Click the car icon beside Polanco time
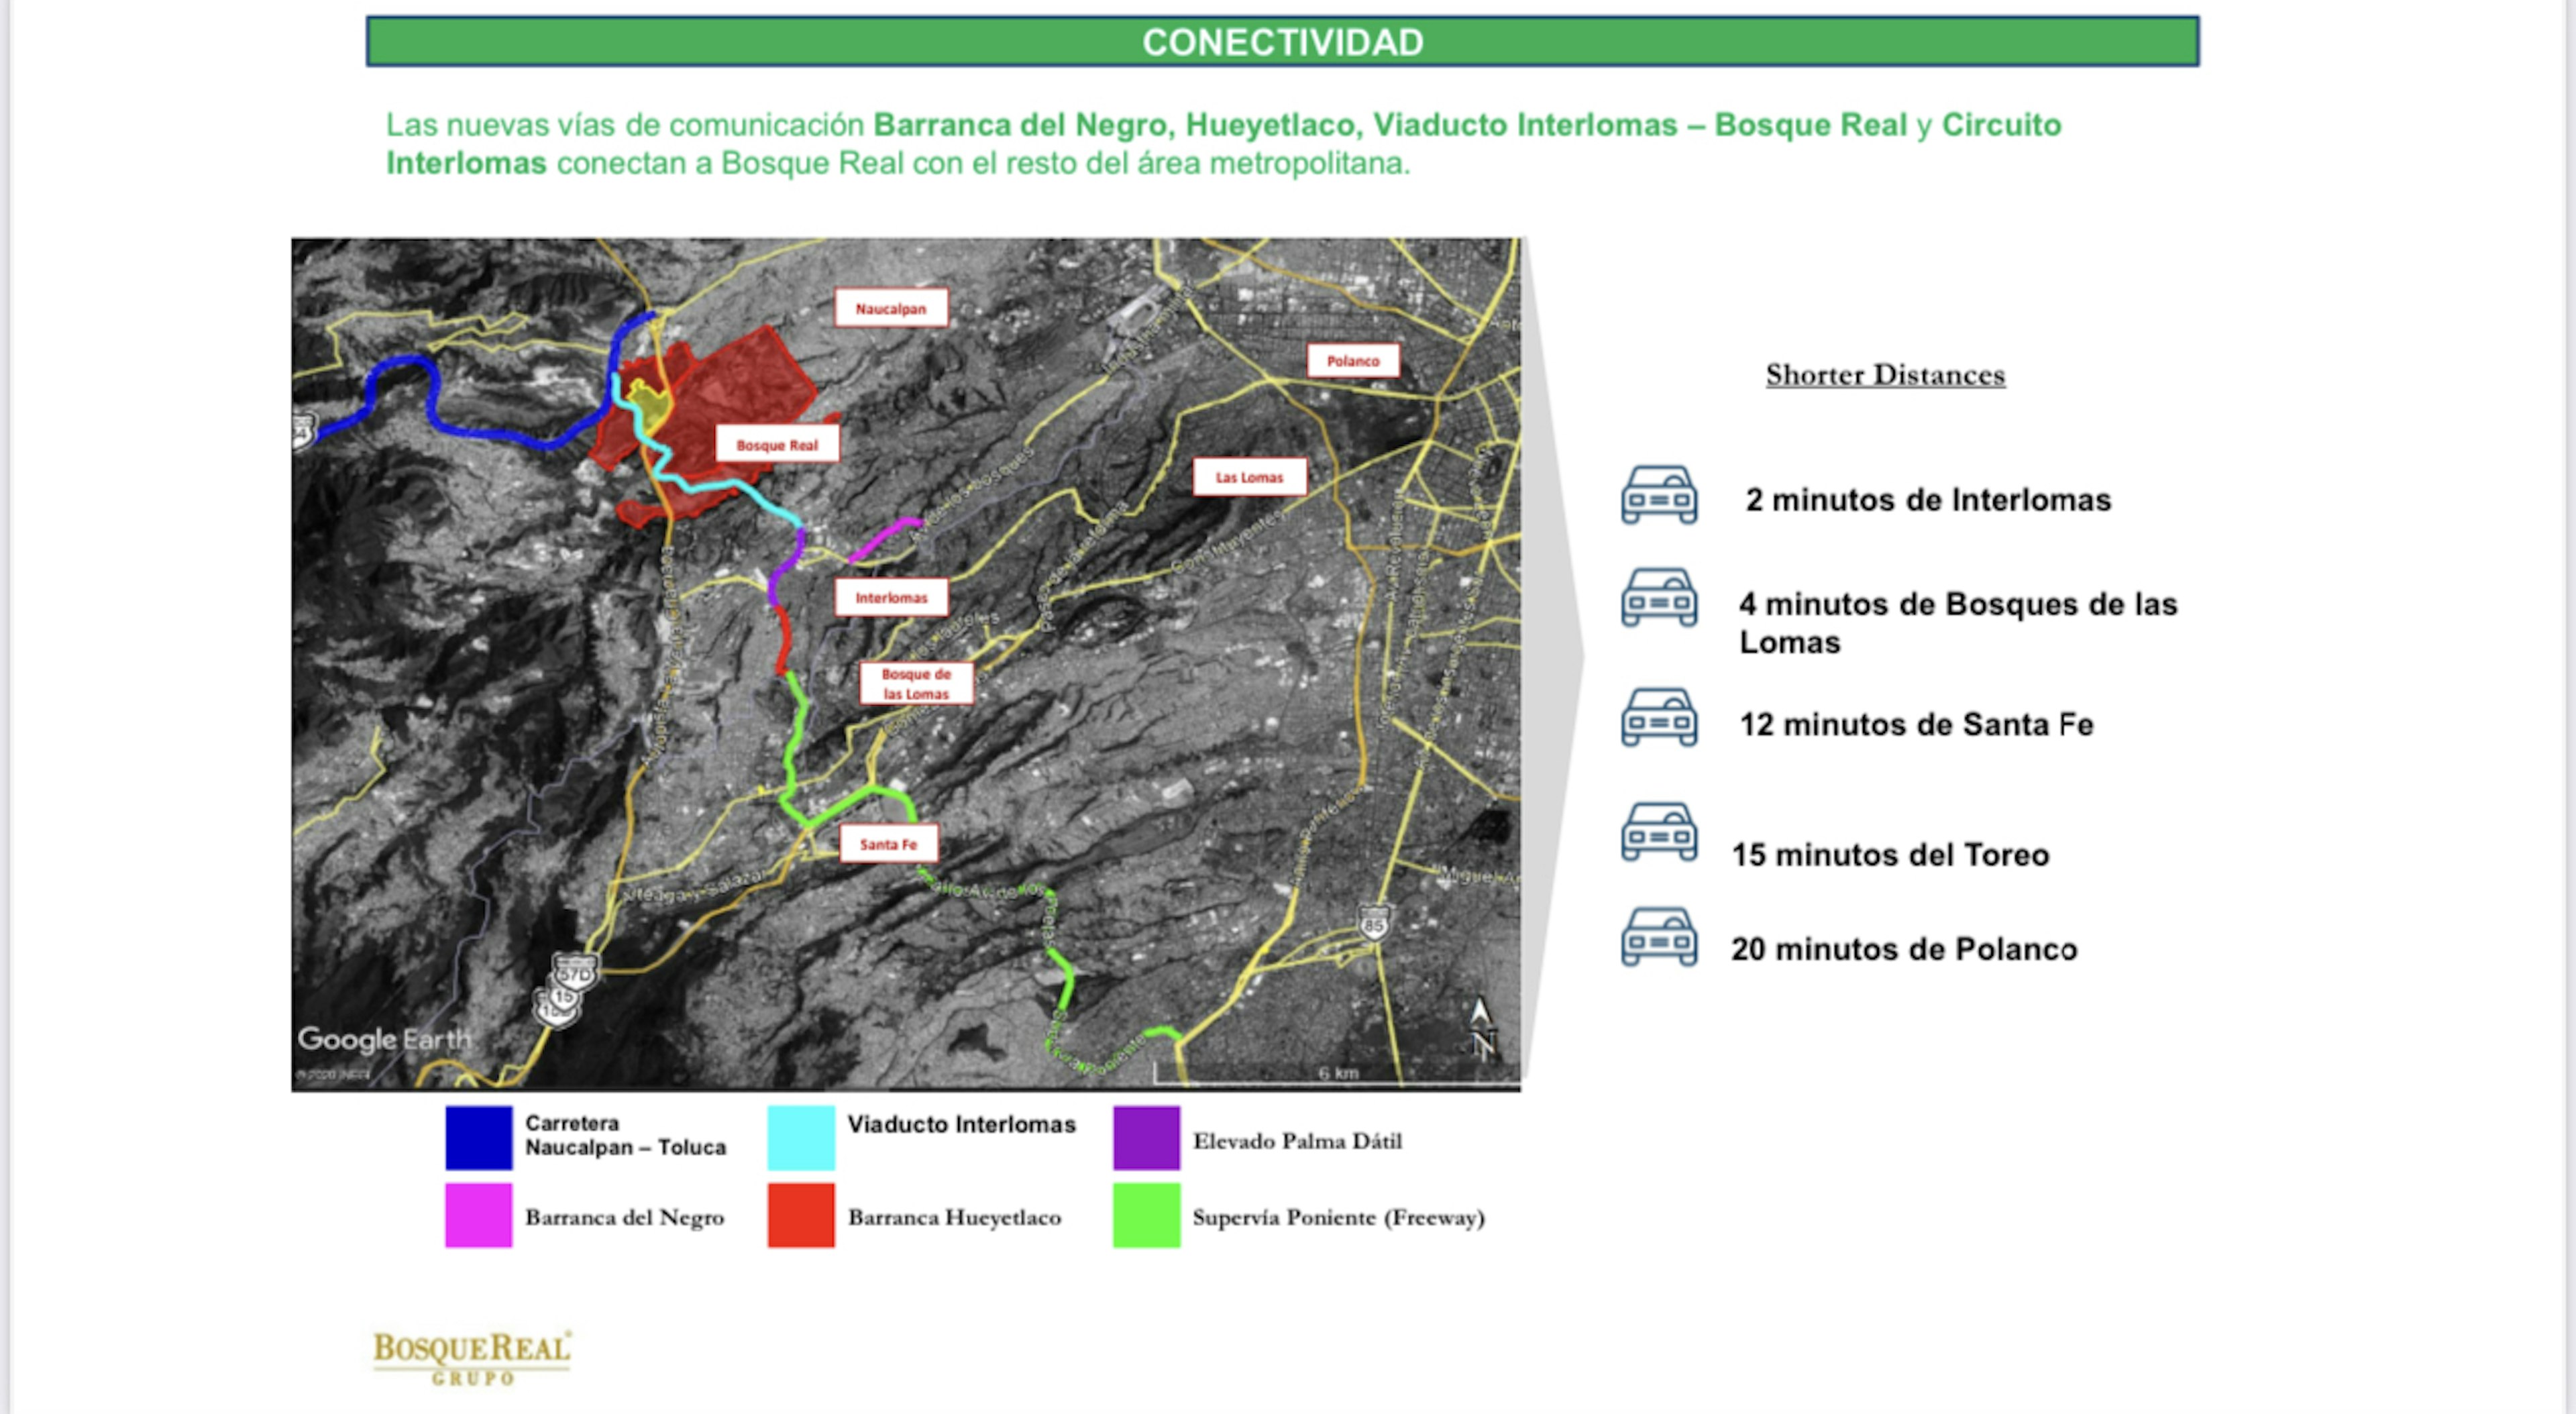The width and height of the screenshot is (2576, 1414). point(1658,937)
